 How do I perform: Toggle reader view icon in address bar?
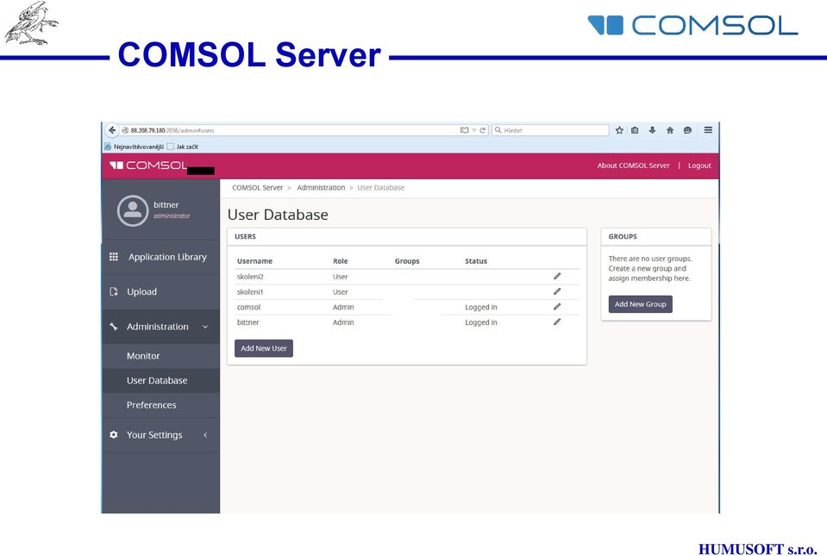coord(464,130)
